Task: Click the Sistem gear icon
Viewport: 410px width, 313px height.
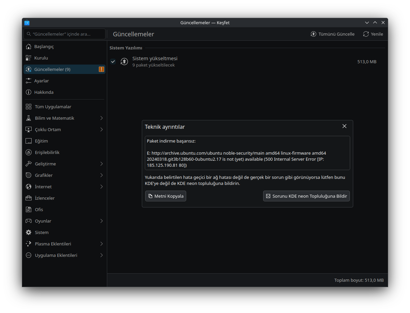Action: [x=29, y=232]
